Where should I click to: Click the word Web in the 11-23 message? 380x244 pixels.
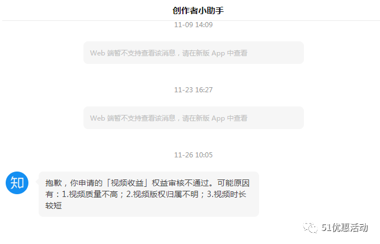98,118
